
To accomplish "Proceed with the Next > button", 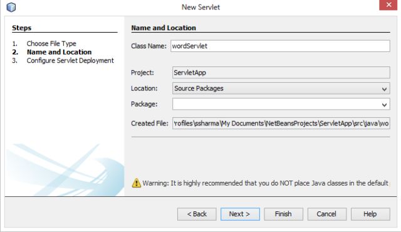I will [240, 214].
